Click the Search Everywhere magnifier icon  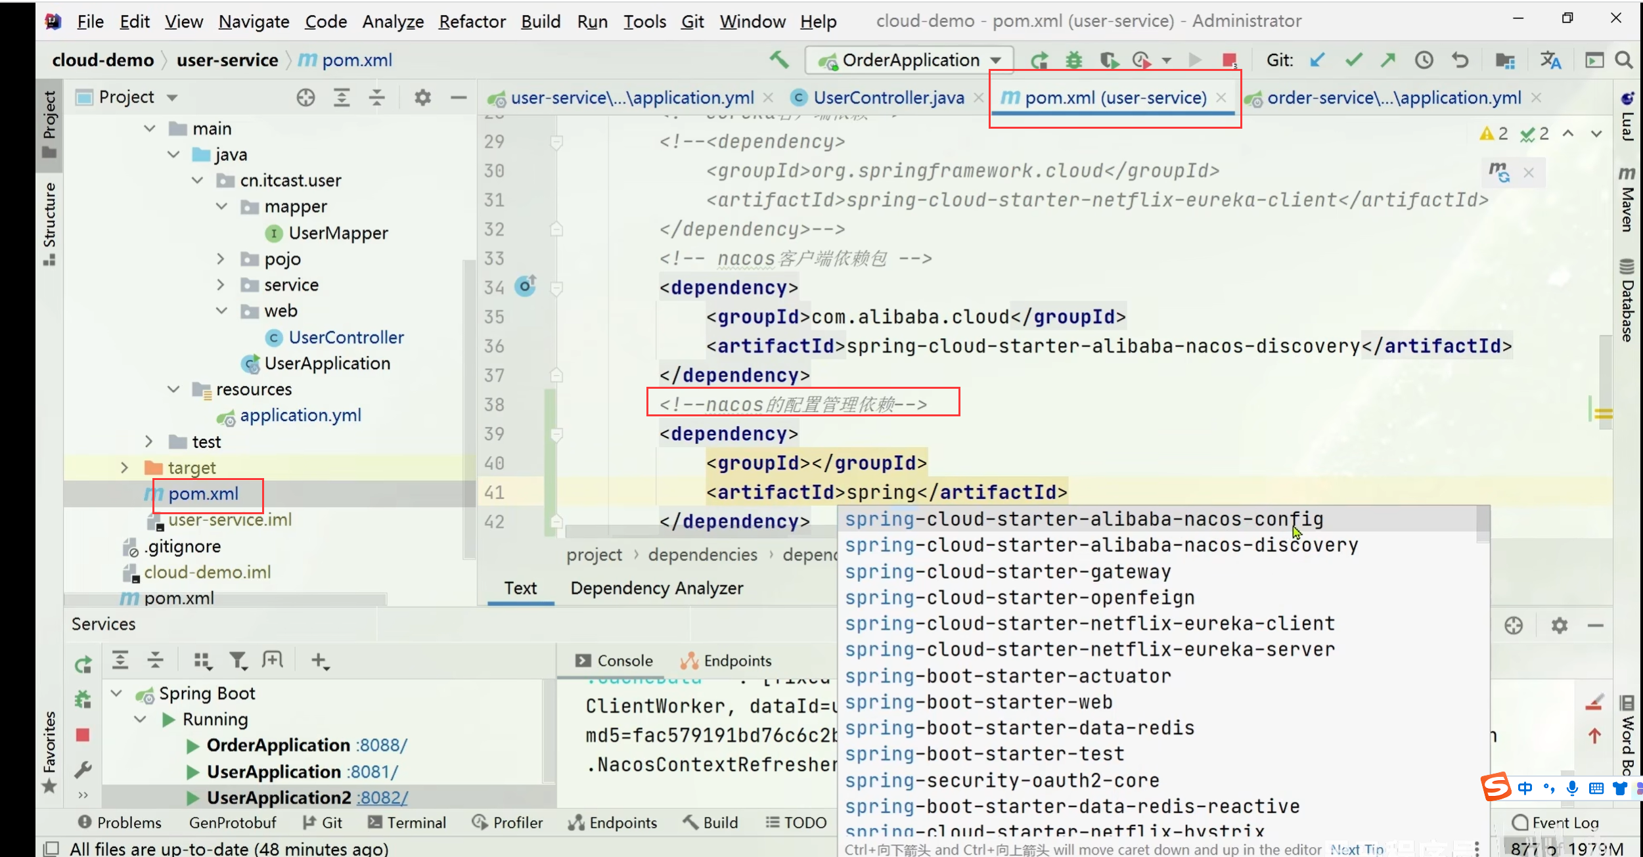1624,60
